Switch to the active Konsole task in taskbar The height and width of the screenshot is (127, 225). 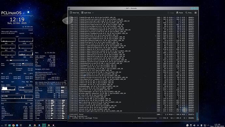[44, 125]
